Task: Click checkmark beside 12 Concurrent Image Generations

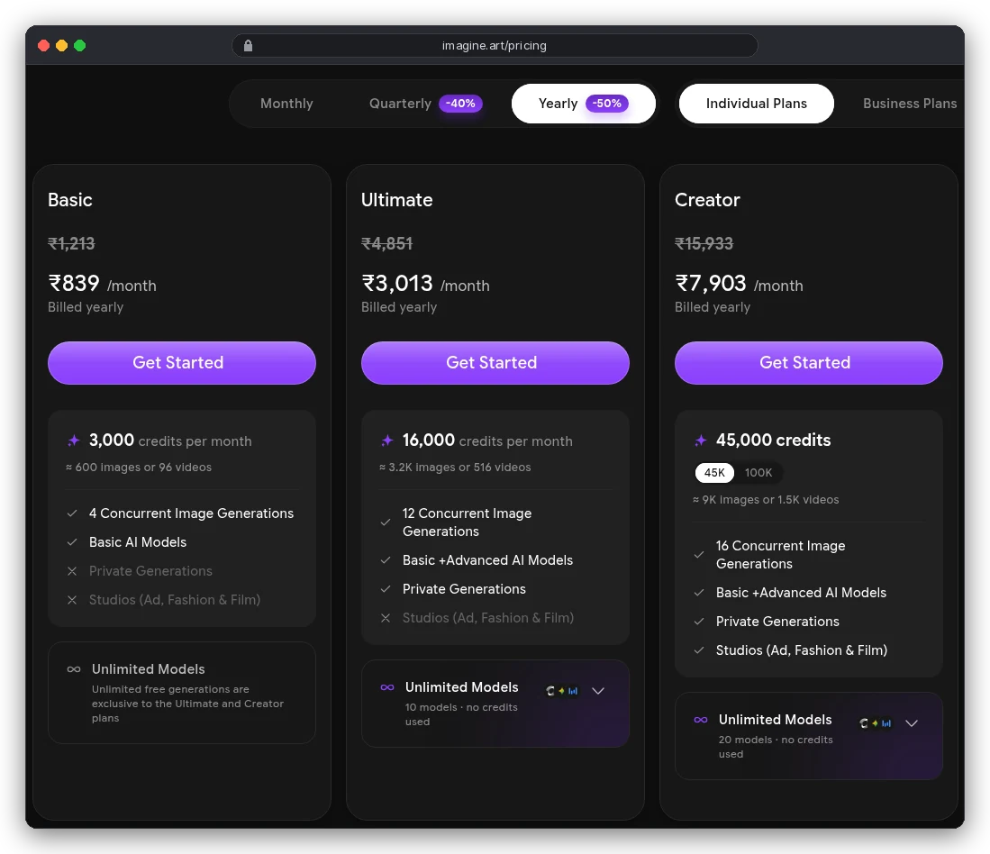Action: pos(386,522)
